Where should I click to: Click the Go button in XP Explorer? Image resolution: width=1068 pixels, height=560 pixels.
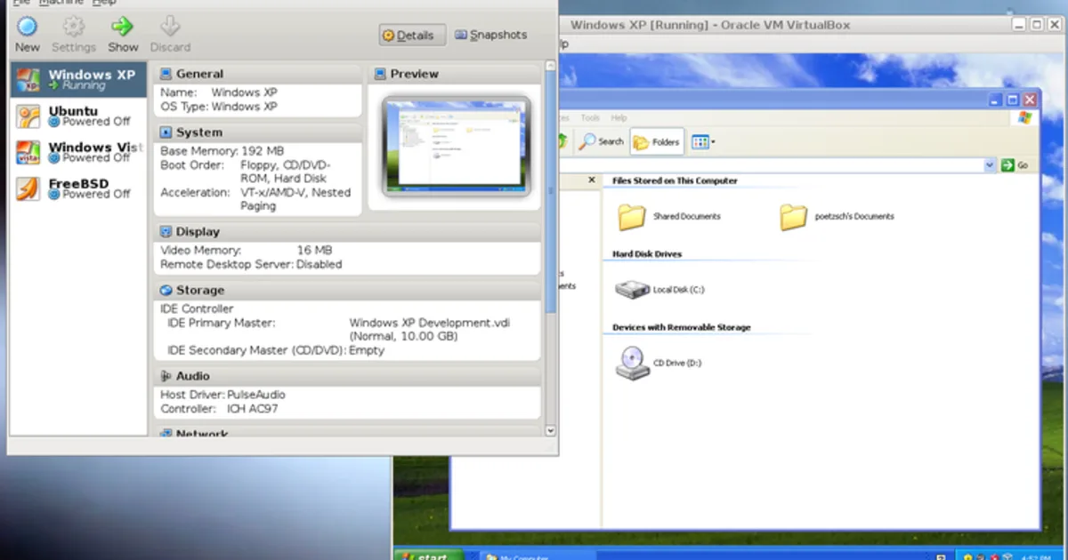(x=1015, y=165)
